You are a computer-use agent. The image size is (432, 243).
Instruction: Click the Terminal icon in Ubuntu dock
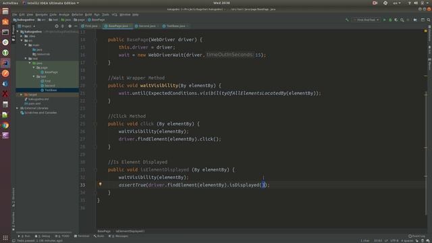tap(5, 32)
